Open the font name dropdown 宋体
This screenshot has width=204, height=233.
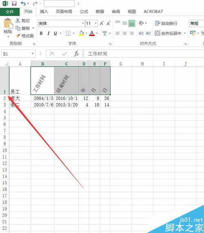62,23
